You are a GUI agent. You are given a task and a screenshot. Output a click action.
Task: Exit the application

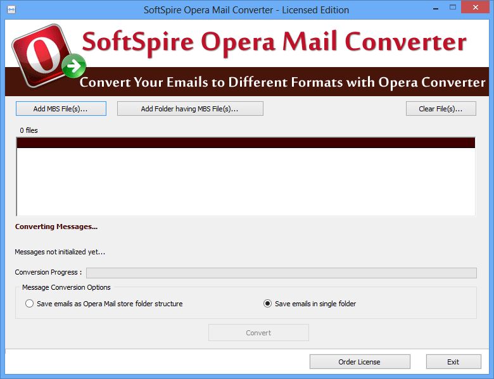(x=453, y=362)
